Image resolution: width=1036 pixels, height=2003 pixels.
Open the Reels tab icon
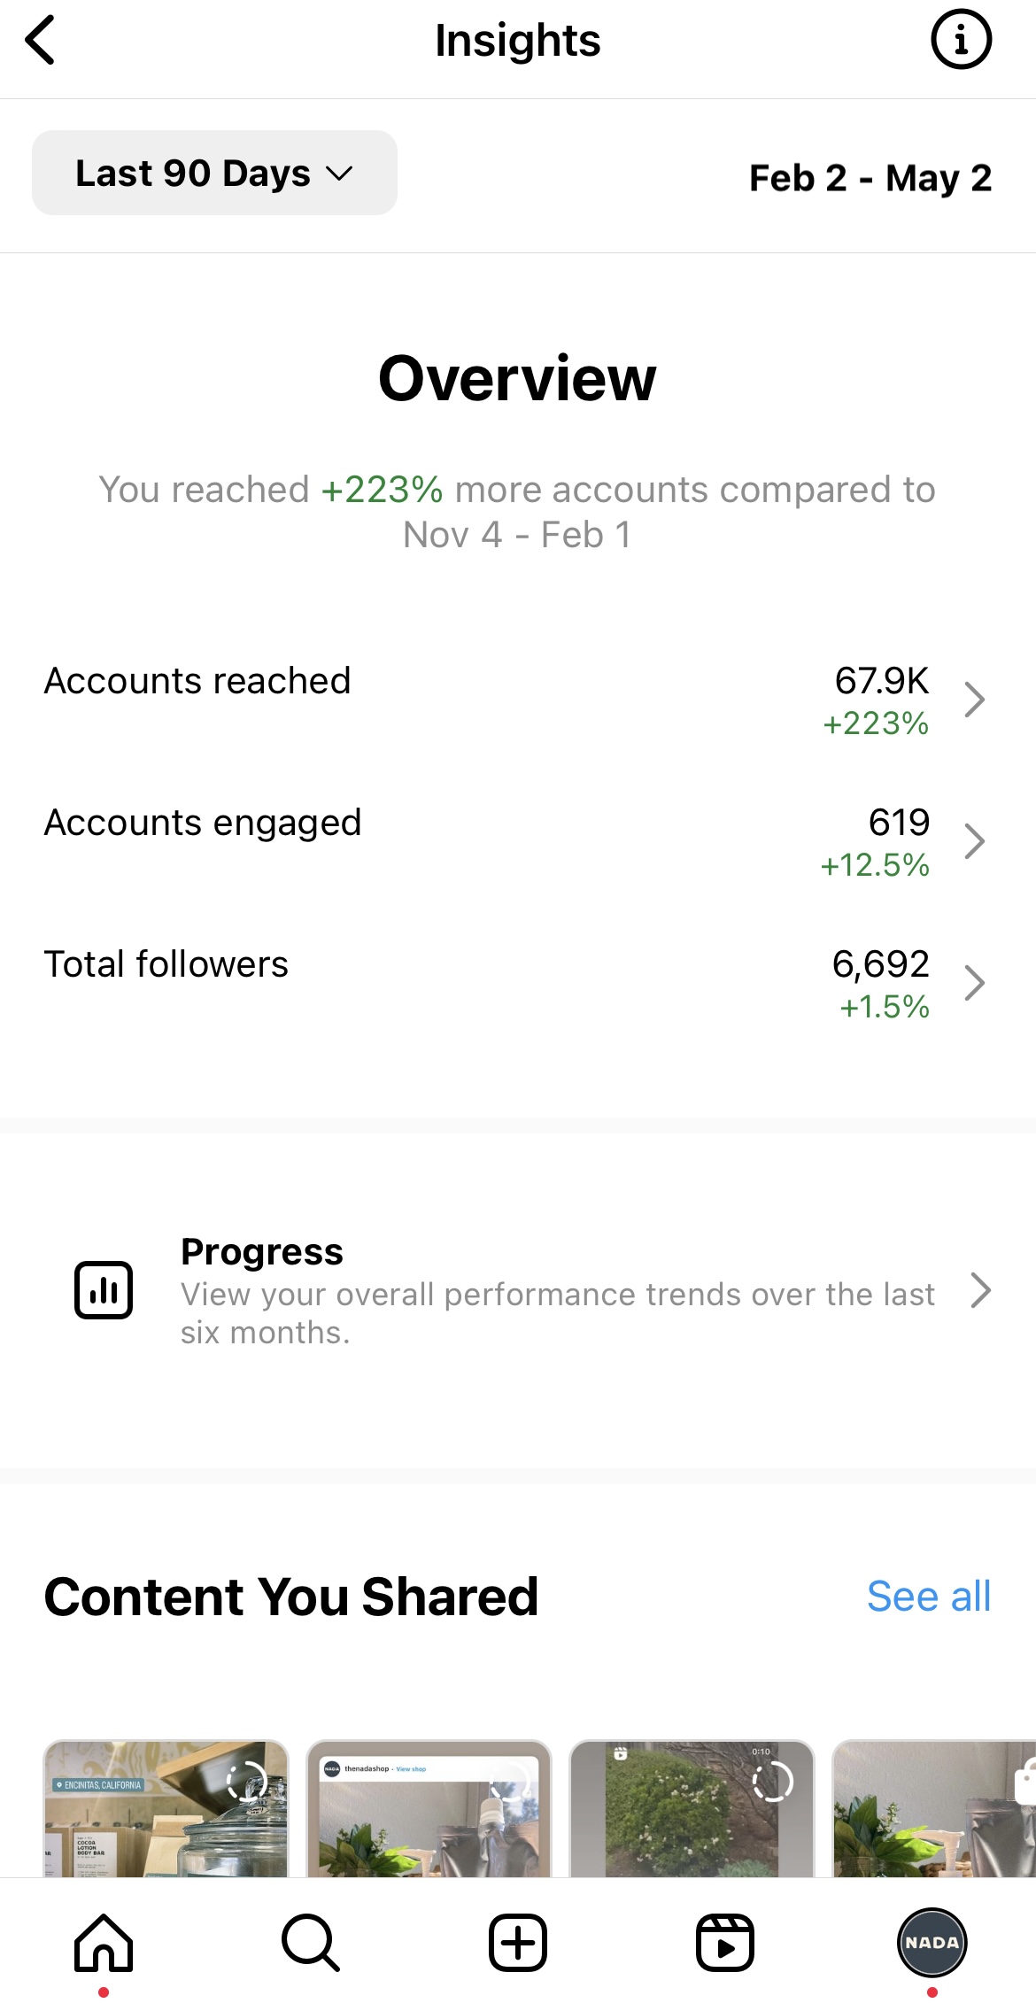(x=724, y=1943)
